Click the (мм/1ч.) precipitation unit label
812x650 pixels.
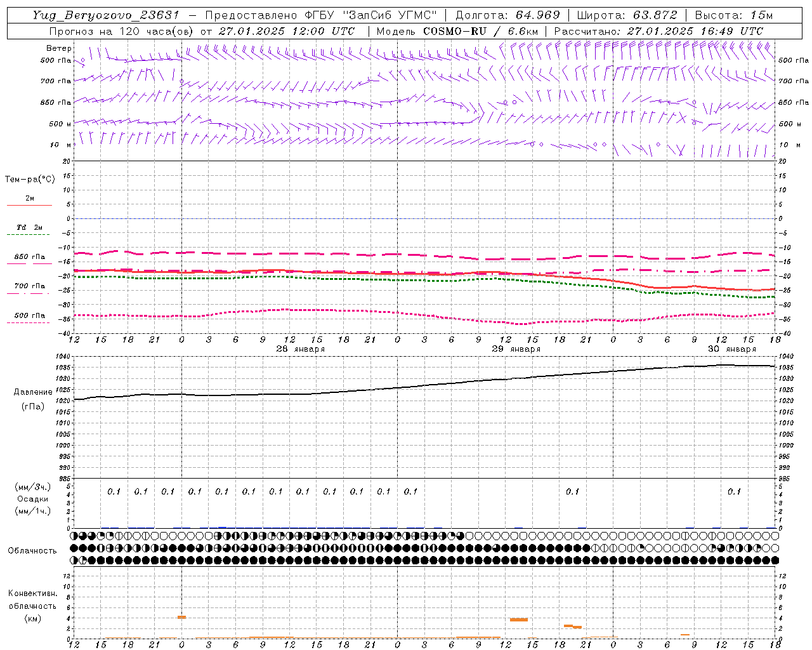33,511
